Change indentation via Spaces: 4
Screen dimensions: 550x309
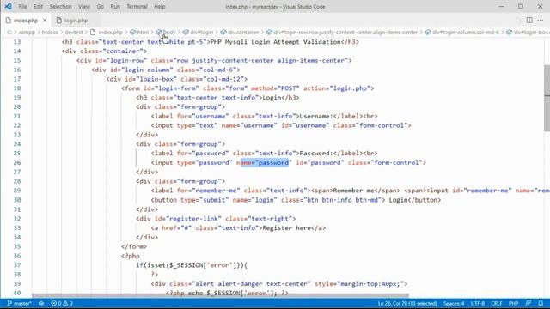click(x=454, y=303)
